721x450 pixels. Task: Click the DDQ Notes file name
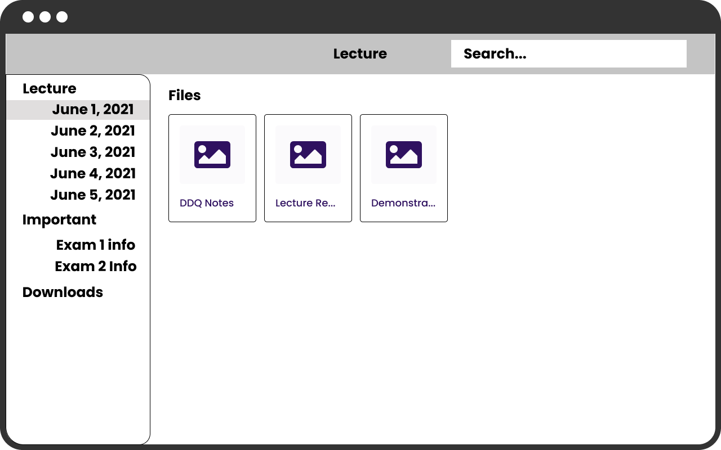(x=207, y=203)
